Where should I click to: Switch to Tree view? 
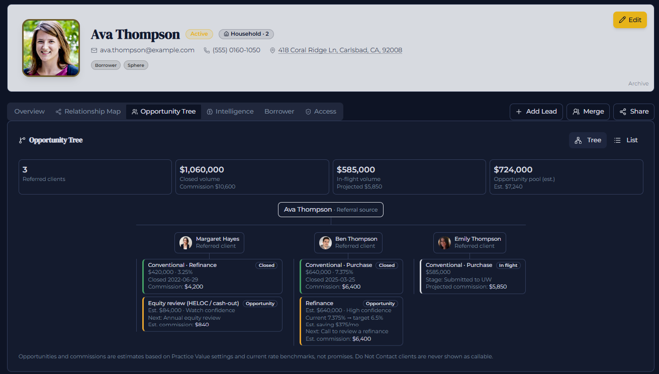coord(588,140)
